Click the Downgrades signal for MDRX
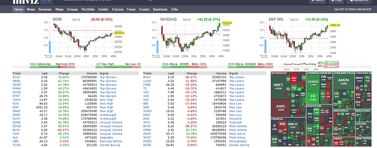 238,141
